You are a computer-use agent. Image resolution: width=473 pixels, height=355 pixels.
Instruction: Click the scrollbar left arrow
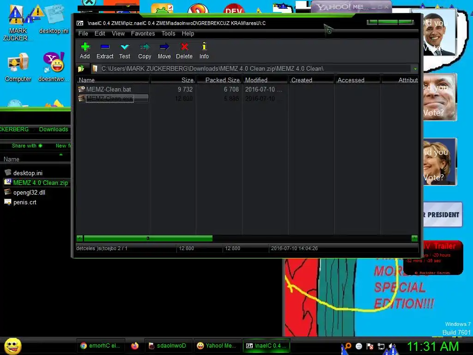click(x=79, y=238)
